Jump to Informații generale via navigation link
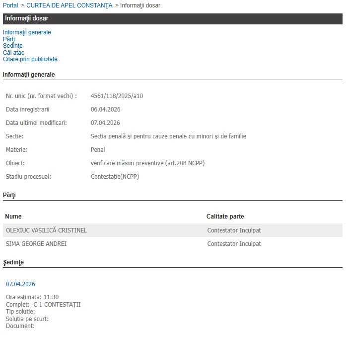Image resolution: width=349 pixels, height=337 pixels. 27,32
